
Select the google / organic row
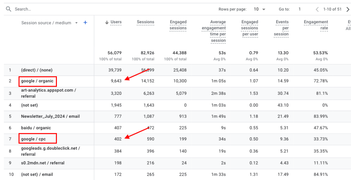(x=37, y=81)
